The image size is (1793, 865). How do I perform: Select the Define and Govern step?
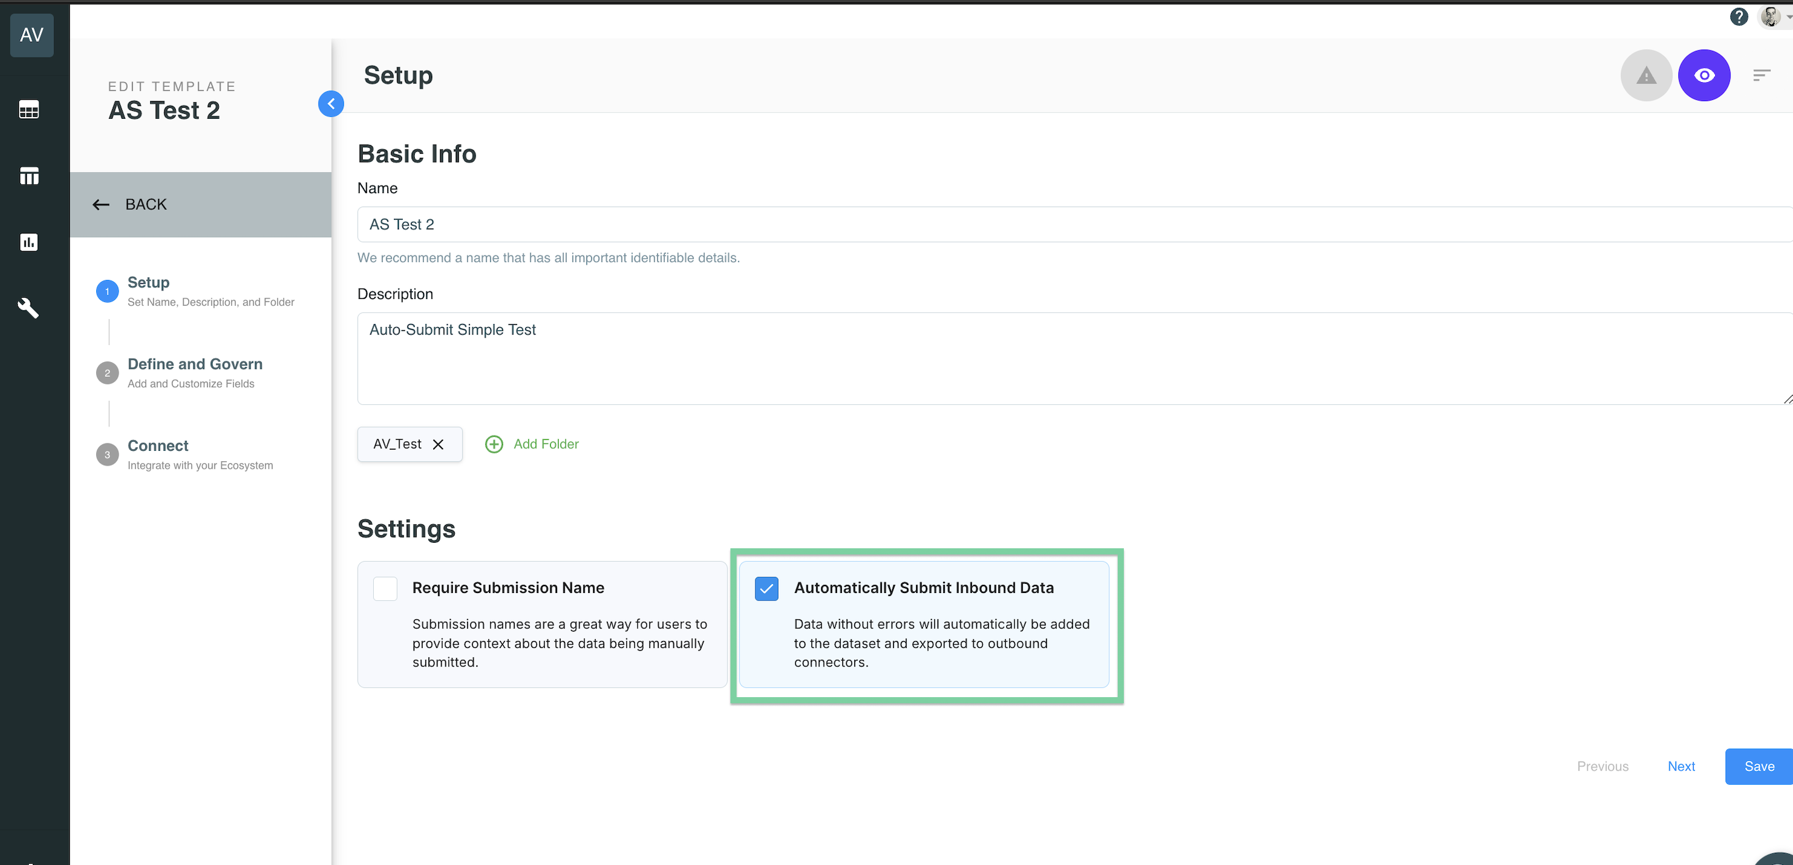click(194, 364)
